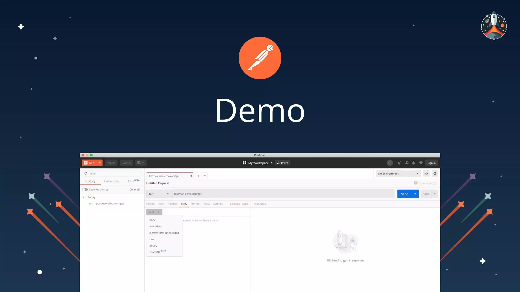The width and height of the screenshot is (520, 292).
Task: Click the New button
Action: (90, 163)
